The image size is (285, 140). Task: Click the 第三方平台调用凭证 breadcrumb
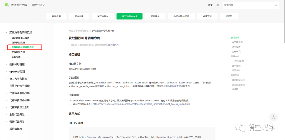point(79,31)
